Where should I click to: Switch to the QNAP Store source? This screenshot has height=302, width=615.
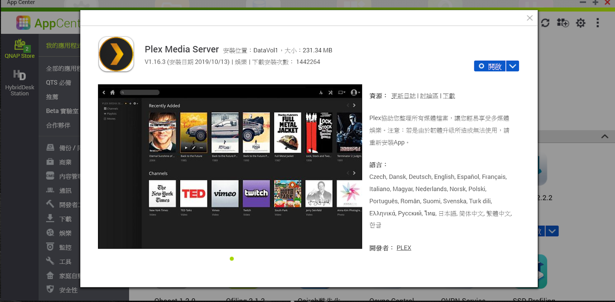pyautogui.click(x=20, y=49)
